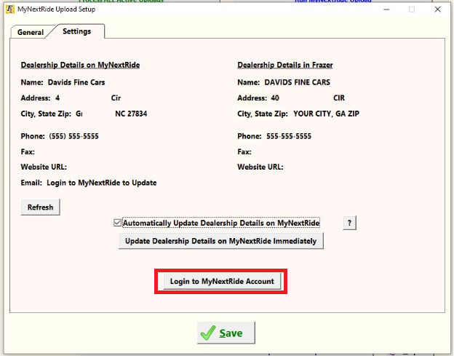This screenshot has width=454, height=356.
Task: Click the Frazer 'Fax:' label
Action: 244,151
